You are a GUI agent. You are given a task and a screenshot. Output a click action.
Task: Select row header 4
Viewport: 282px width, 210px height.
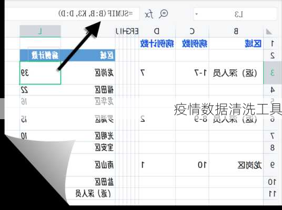(x=273, y=90)
